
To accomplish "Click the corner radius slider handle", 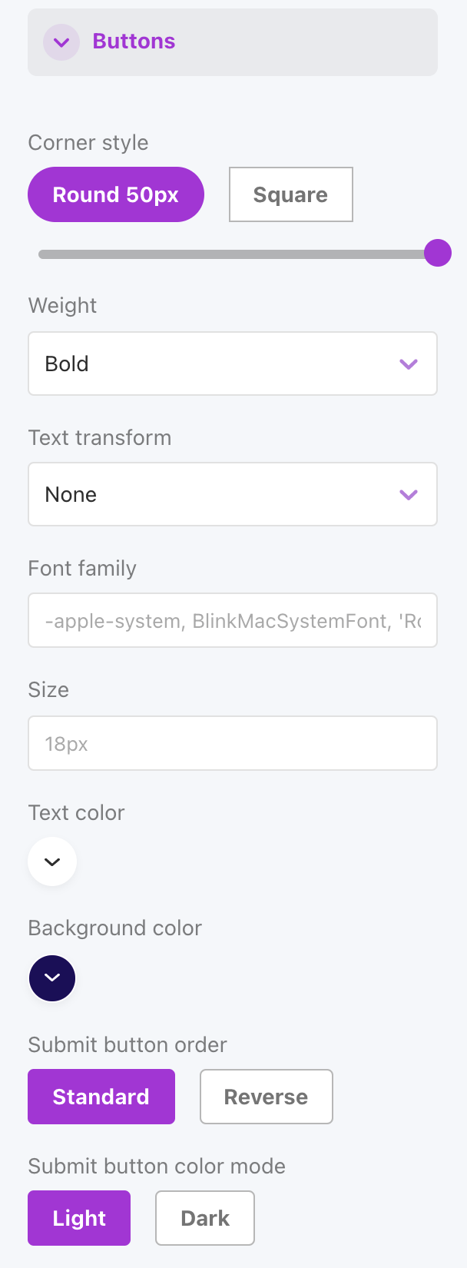I will [x=438, y=253].
